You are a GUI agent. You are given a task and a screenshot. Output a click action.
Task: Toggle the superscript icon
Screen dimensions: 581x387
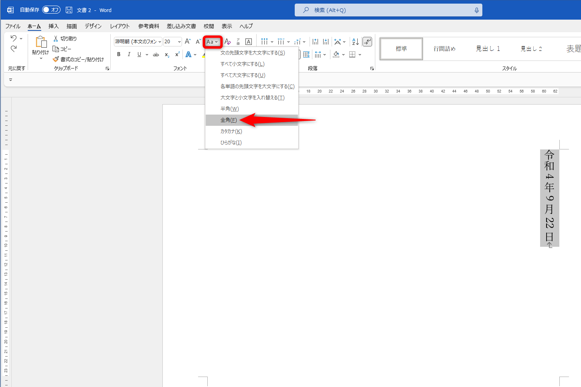click(177, 54)
